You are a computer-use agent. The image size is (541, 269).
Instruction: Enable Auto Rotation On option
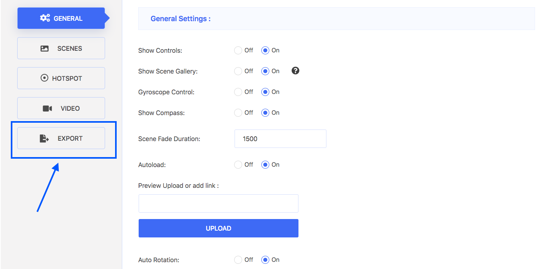[x=265, y=260]
